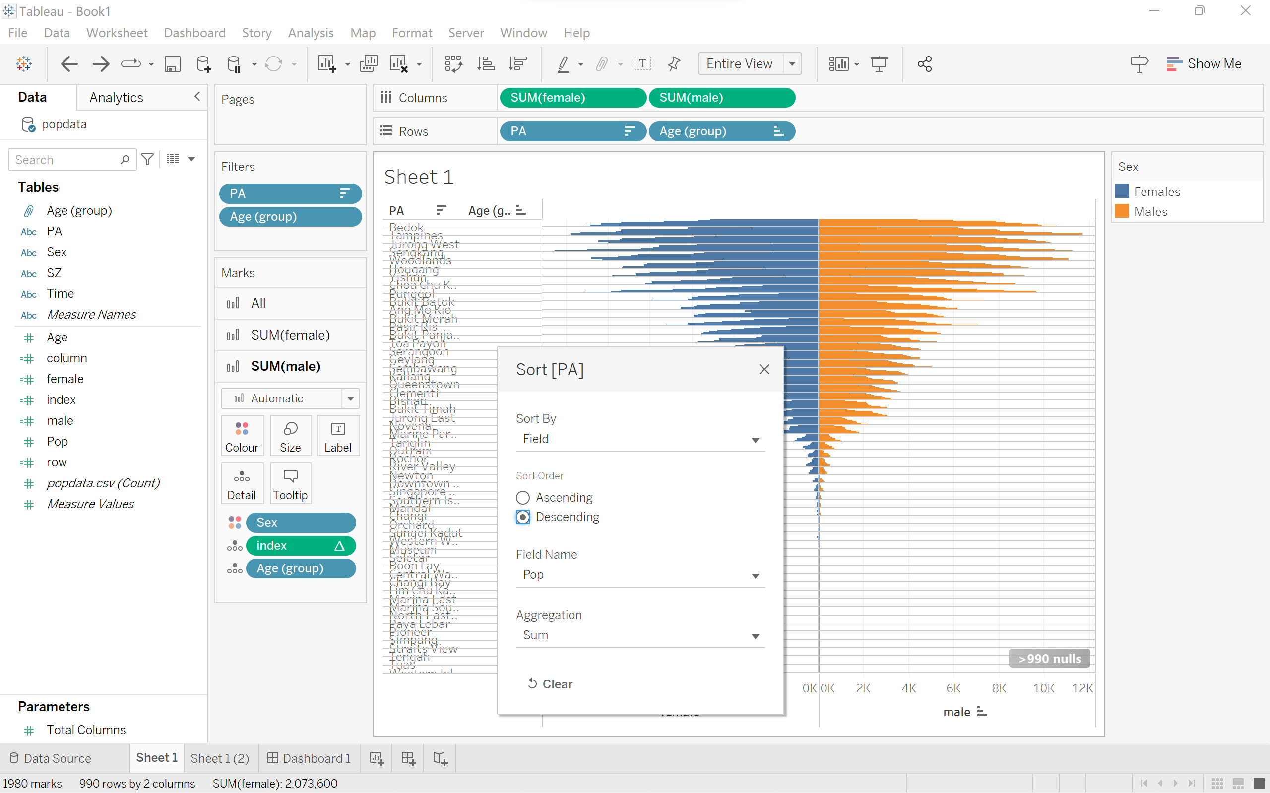Select the Ascending sort order option

click(x=523, y=497)
